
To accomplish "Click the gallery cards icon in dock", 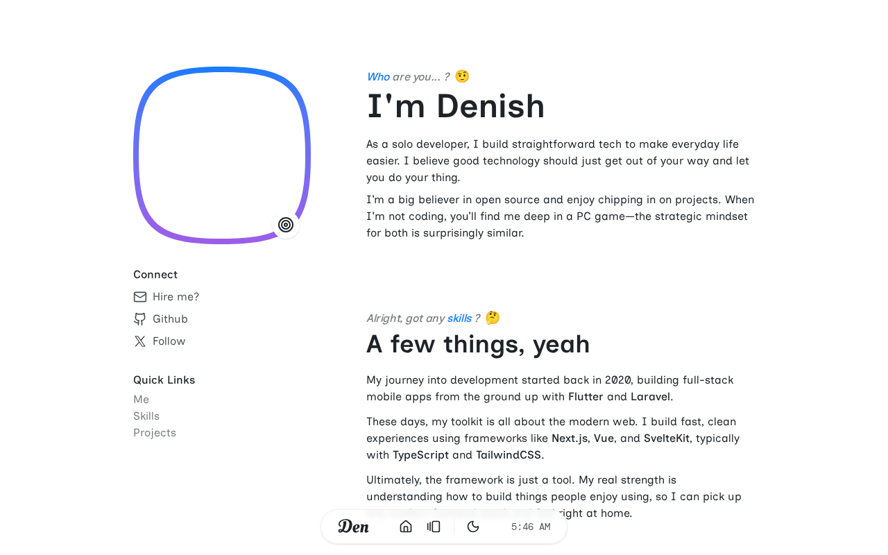I will pyautogui.click(x=434, y=527).
